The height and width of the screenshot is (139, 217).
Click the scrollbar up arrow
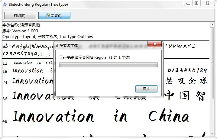212,25
